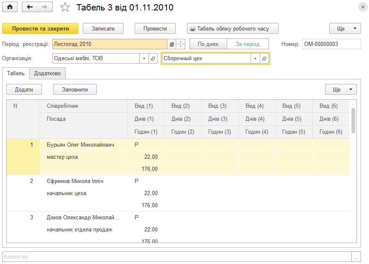Select employee Дімов Олександр Миколай...
This screenshot has width=369, height=264.
(83, 218)
